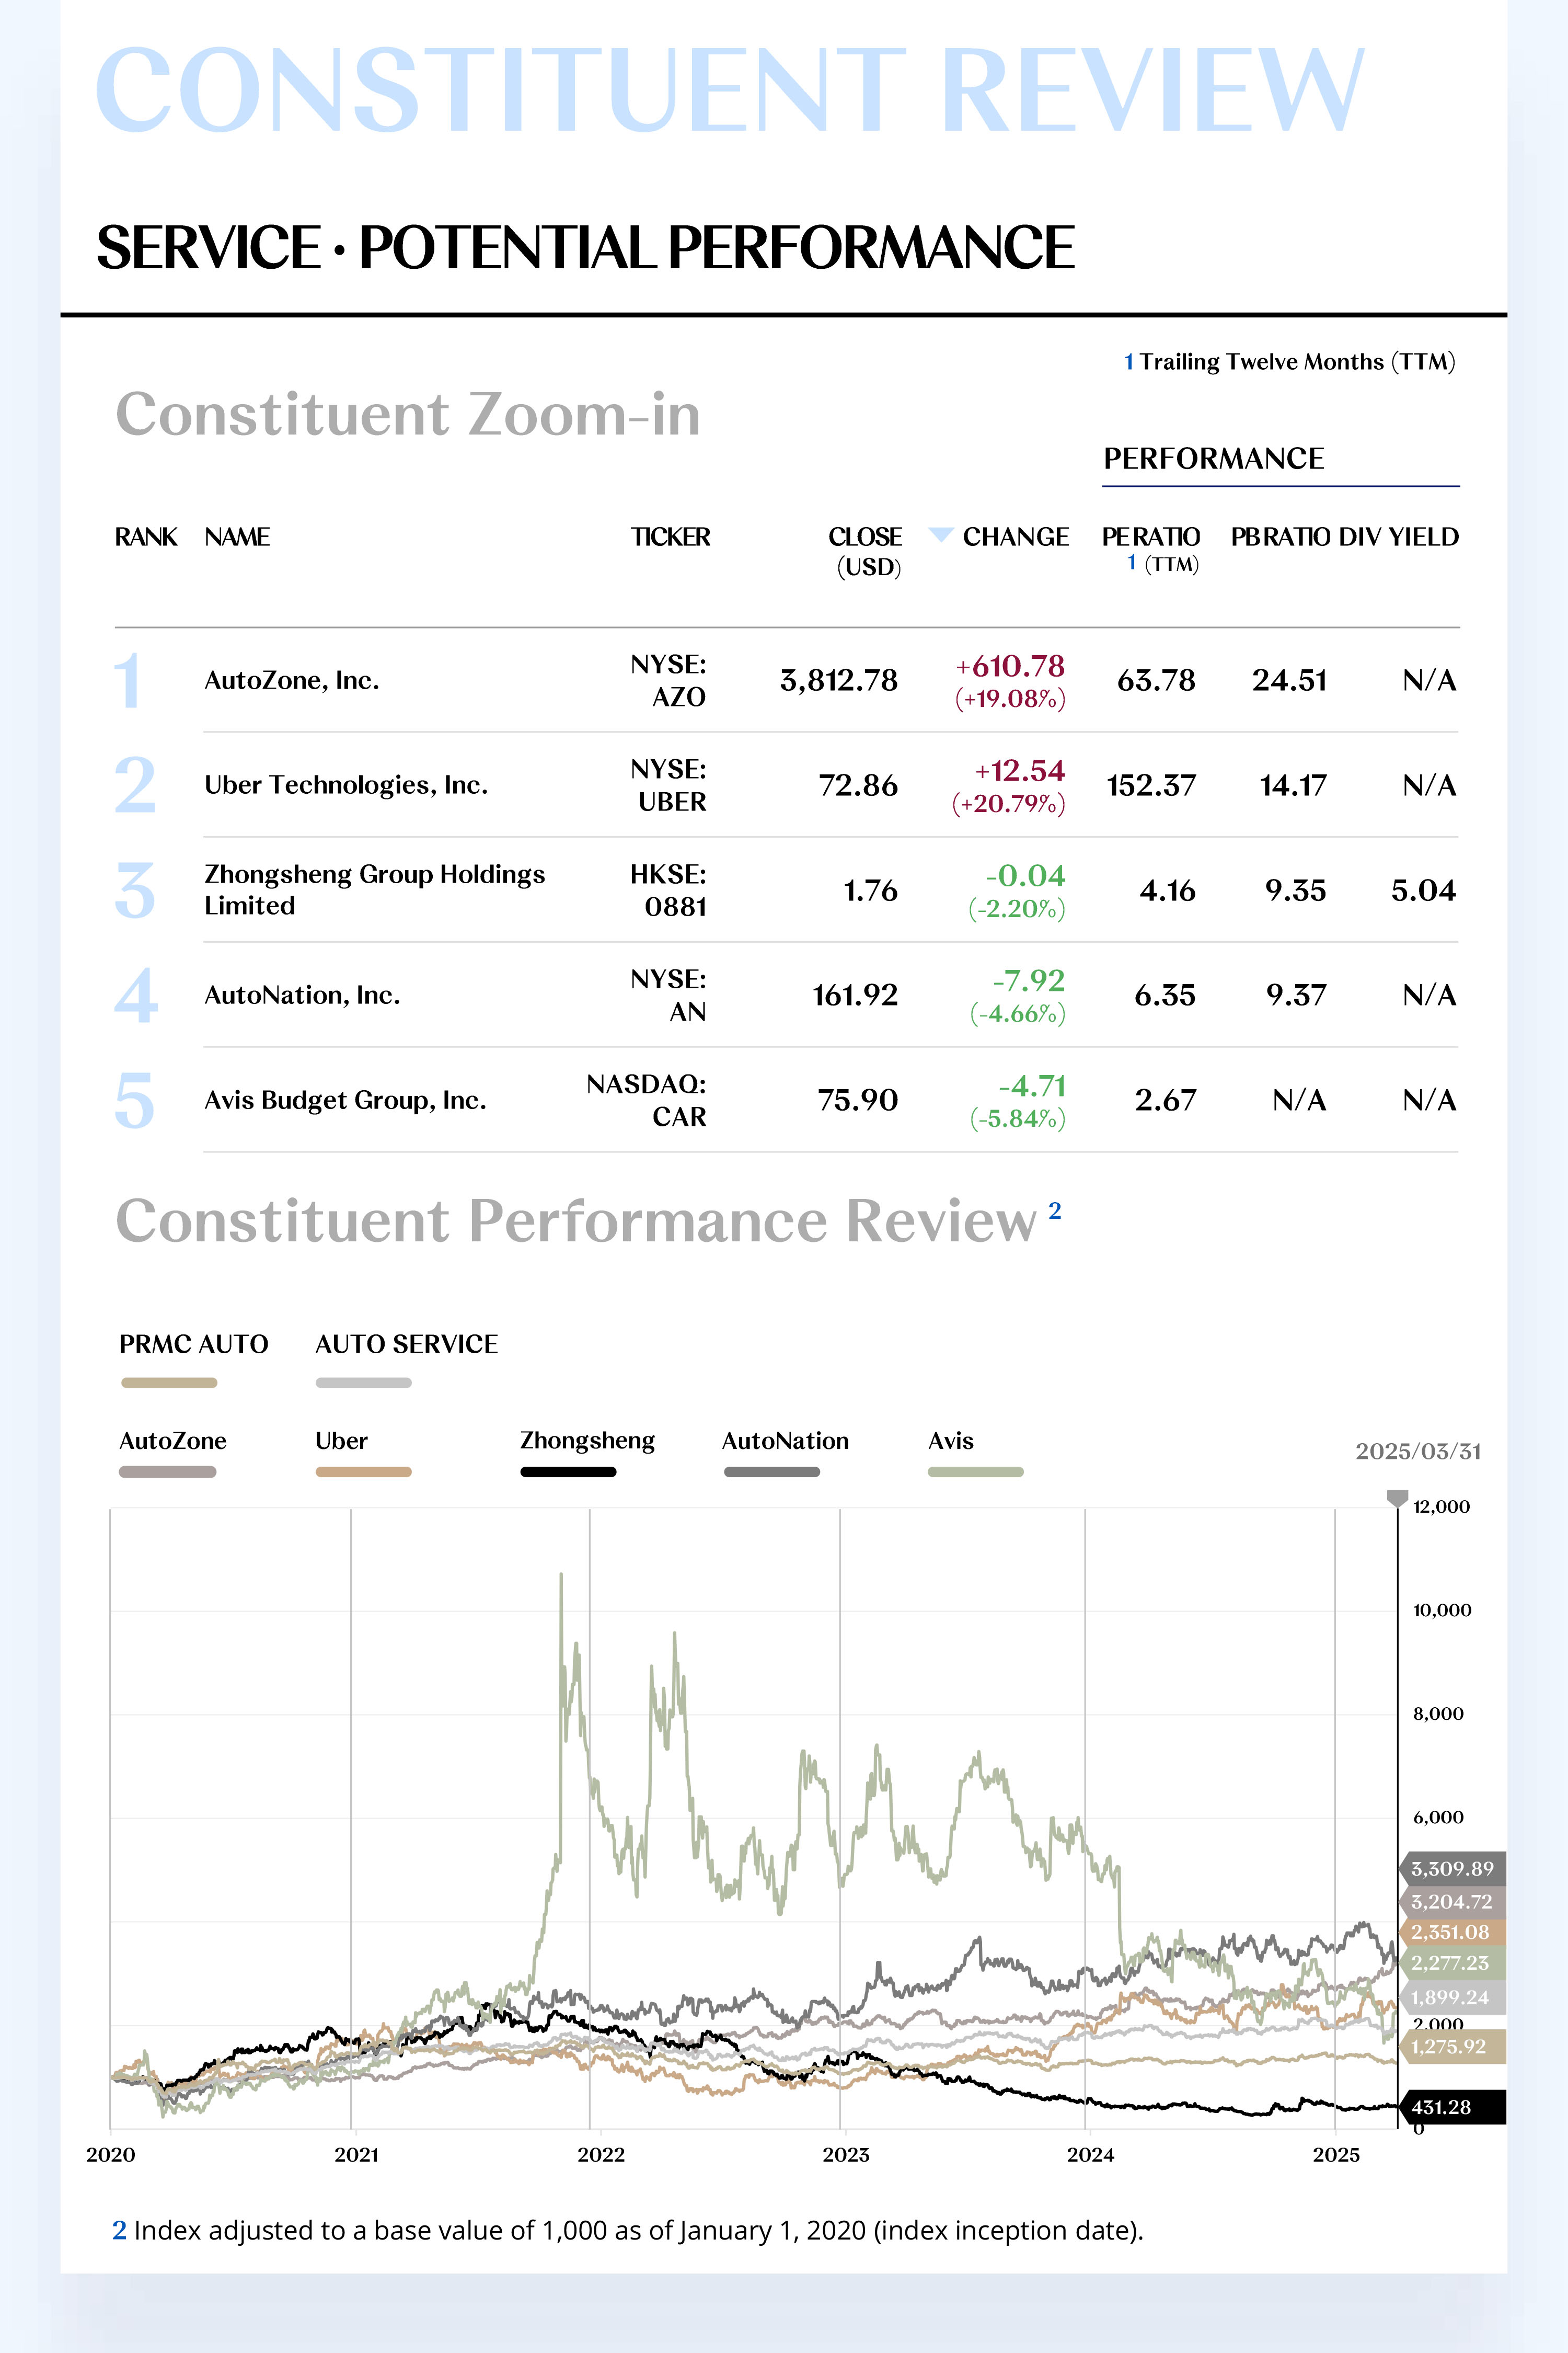Click the +610.78 change value

pyautogui.click(x=1010, y=666)
